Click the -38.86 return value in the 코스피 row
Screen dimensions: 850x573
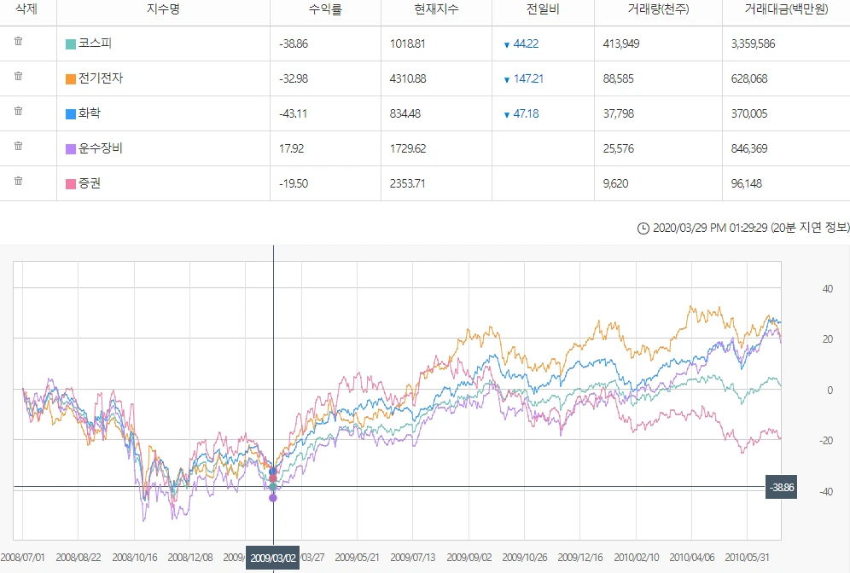coord(294,43)
